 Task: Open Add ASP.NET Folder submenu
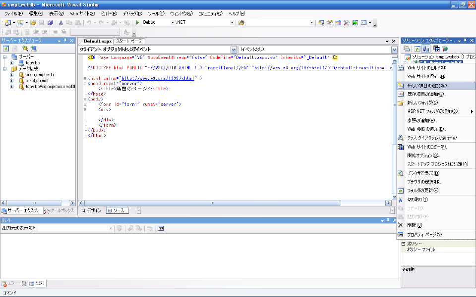point(436,111)
